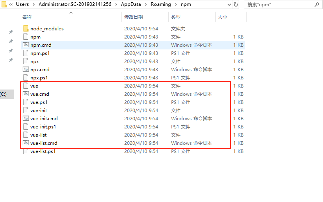
Task: Click the vue-list.cmd script icon
Action: pyautogui.click(x=26, y=143)
